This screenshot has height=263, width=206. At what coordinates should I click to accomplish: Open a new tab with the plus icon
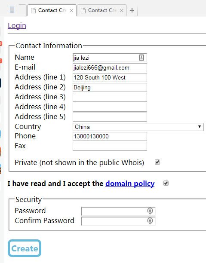point(132,10)
